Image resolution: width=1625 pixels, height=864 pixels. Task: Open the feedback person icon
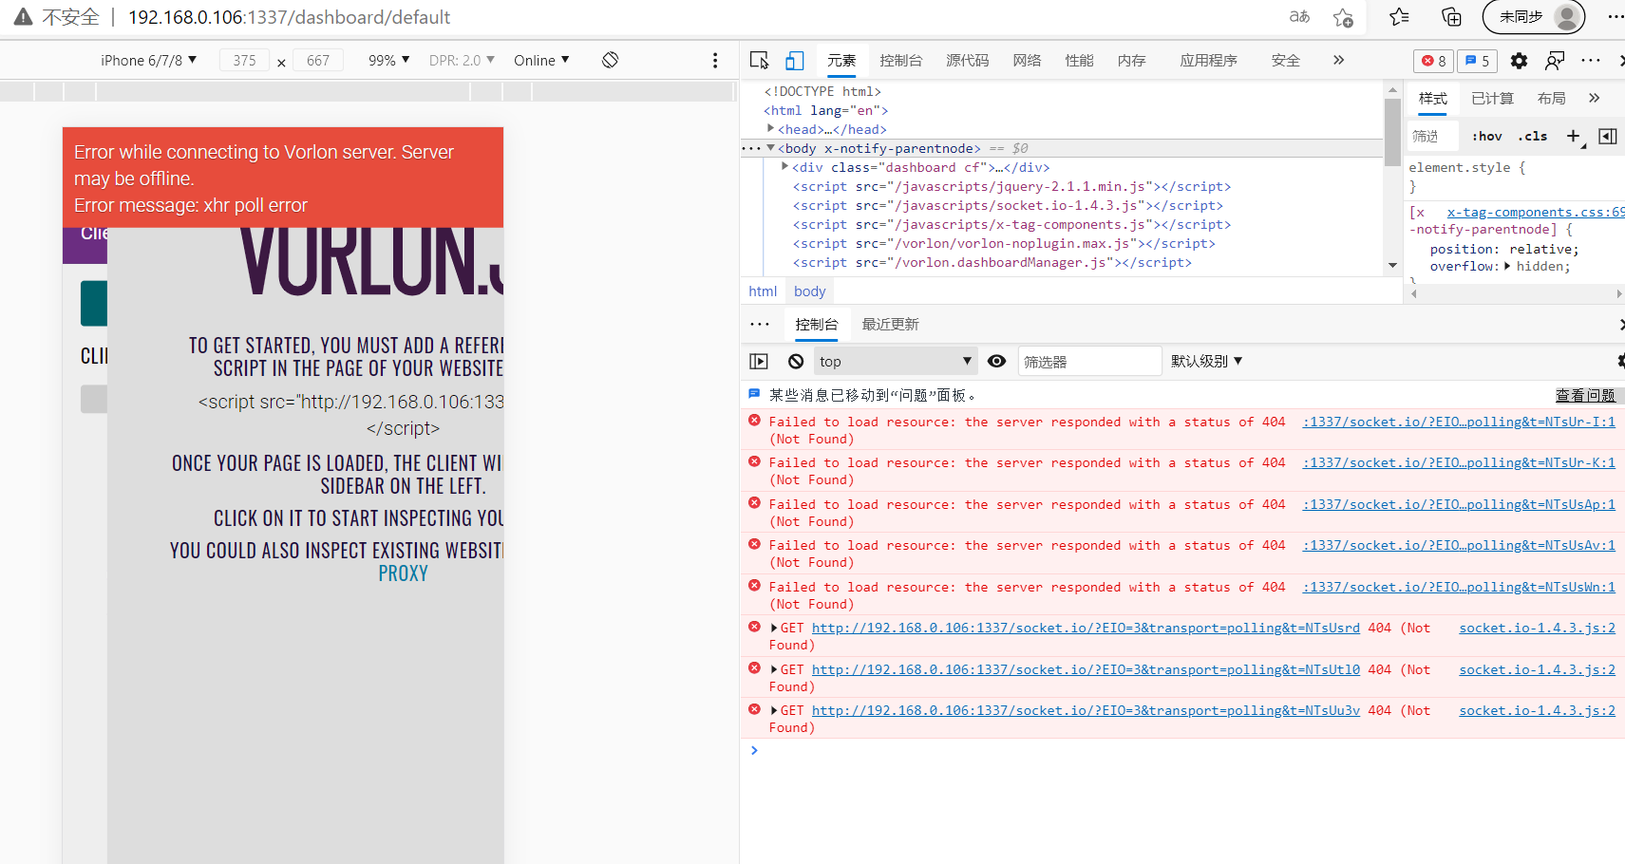pos(1555,61)
